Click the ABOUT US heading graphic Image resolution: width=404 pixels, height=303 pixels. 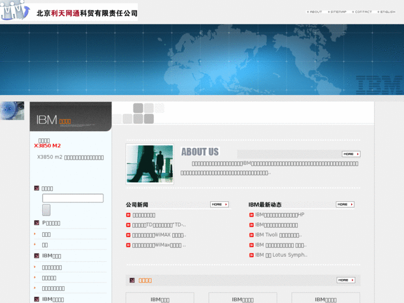pos(200,152)
